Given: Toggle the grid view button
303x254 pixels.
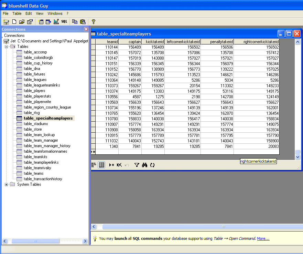Looking at the screenshot, I should tap(102, 165).
